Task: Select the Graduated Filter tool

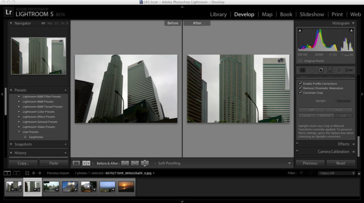Action: coord(330,70)
